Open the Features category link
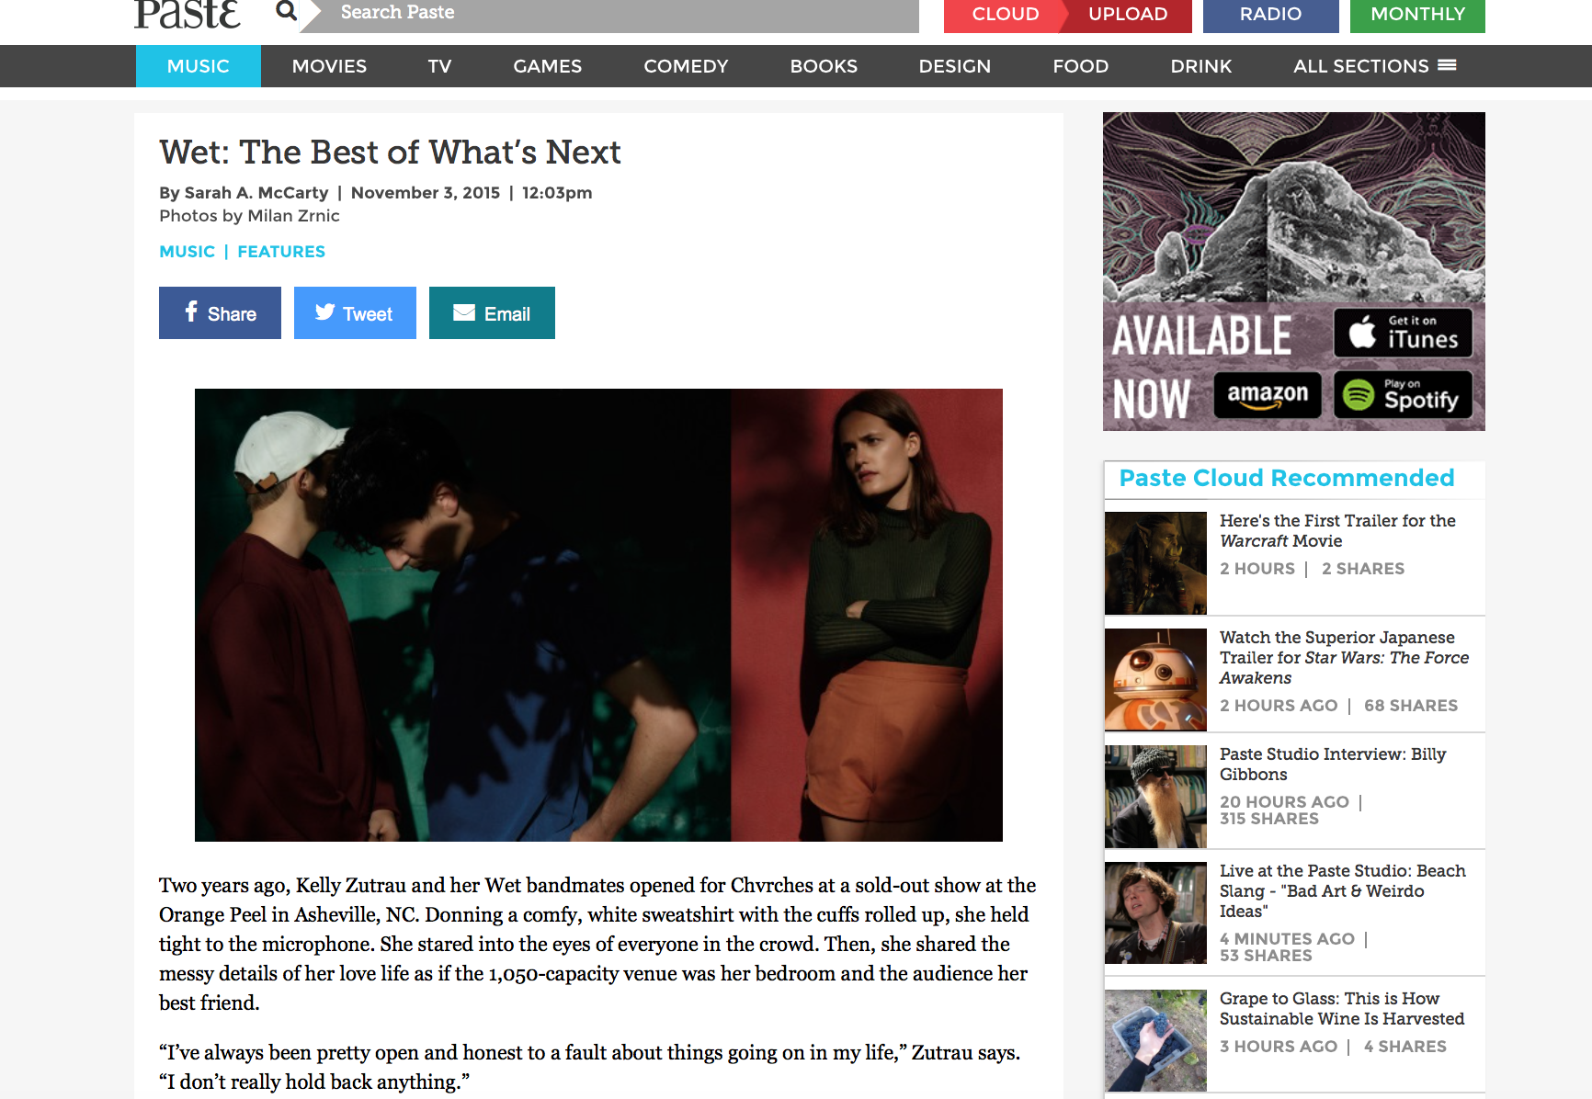Viewport: 1592px width, 1099px height. [x=281, y=252]
